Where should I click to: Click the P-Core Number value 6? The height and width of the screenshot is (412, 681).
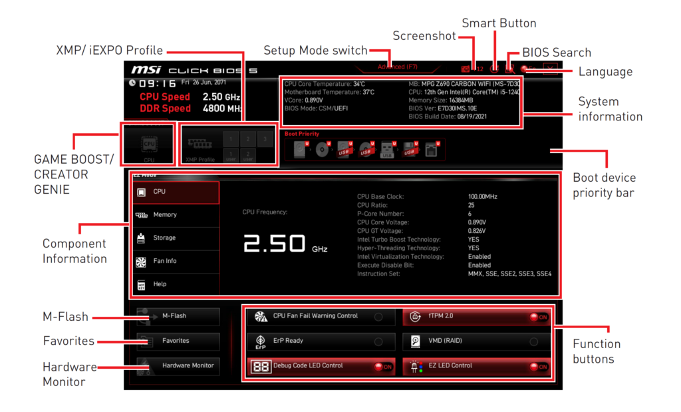pos(470,214)
